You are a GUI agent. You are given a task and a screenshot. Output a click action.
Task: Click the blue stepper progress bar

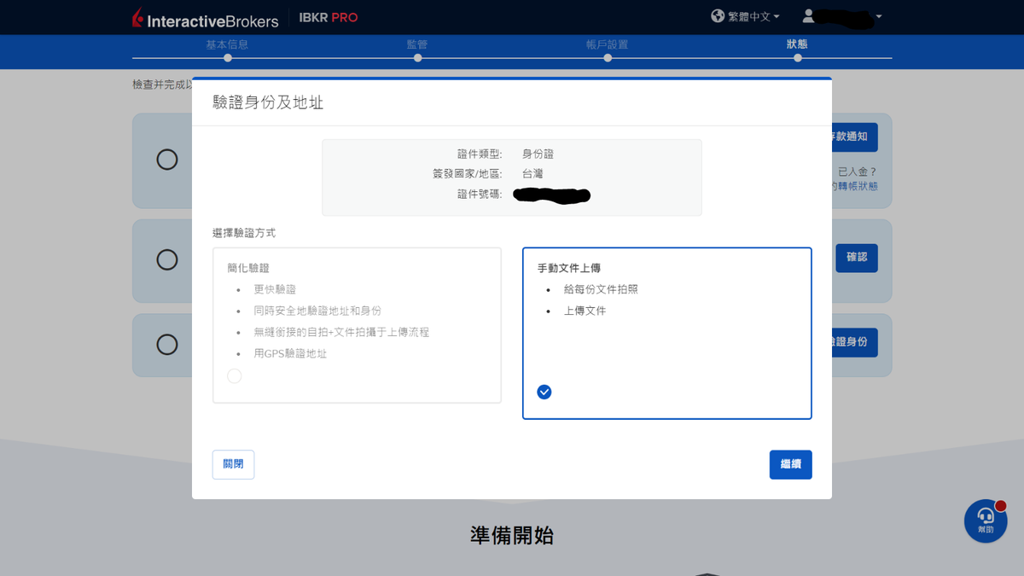(512, 58)
